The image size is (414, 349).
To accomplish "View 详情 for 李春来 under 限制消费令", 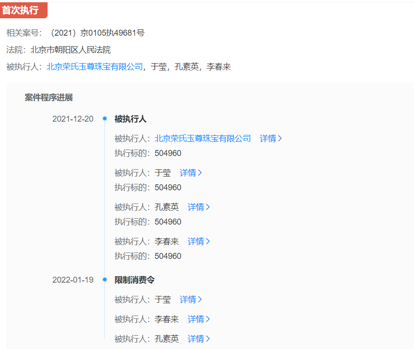I will tap(199, 319).
